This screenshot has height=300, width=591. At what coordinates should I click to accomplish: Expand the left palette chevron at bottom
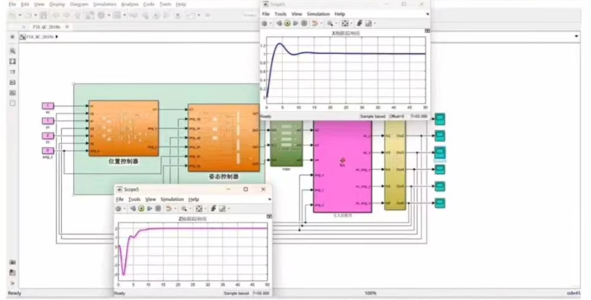(13, 283)
